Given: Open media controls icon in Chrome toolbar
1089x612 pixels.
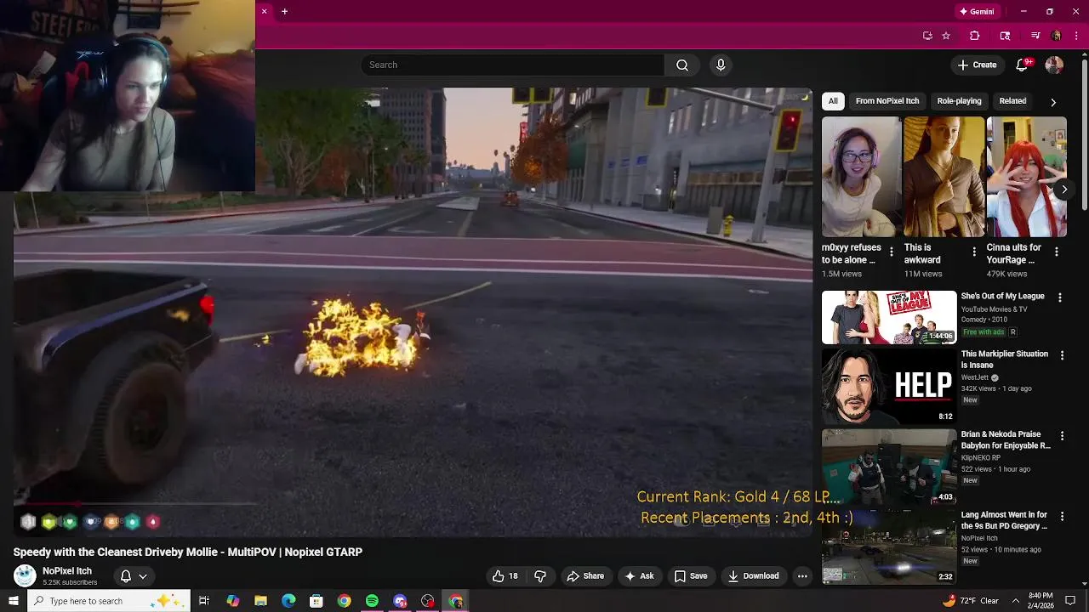Looking at the screenshot, I should [x=1035, y=36].
